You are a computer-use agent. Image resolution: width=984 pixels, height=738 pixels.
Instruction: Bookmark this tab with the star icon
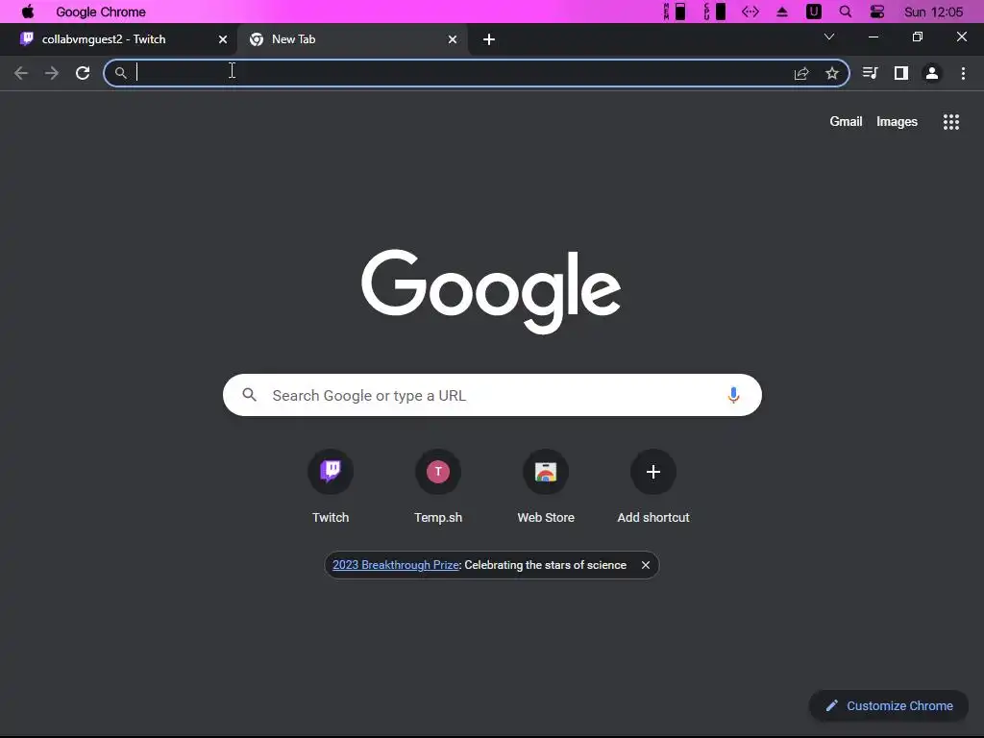point(832,73)
